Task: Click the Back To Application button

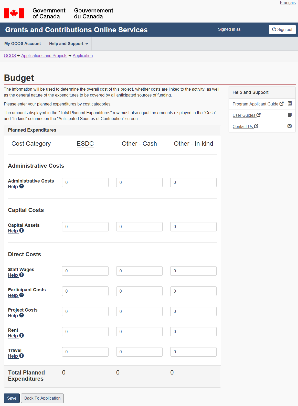Action: click(x=42, y=398)
